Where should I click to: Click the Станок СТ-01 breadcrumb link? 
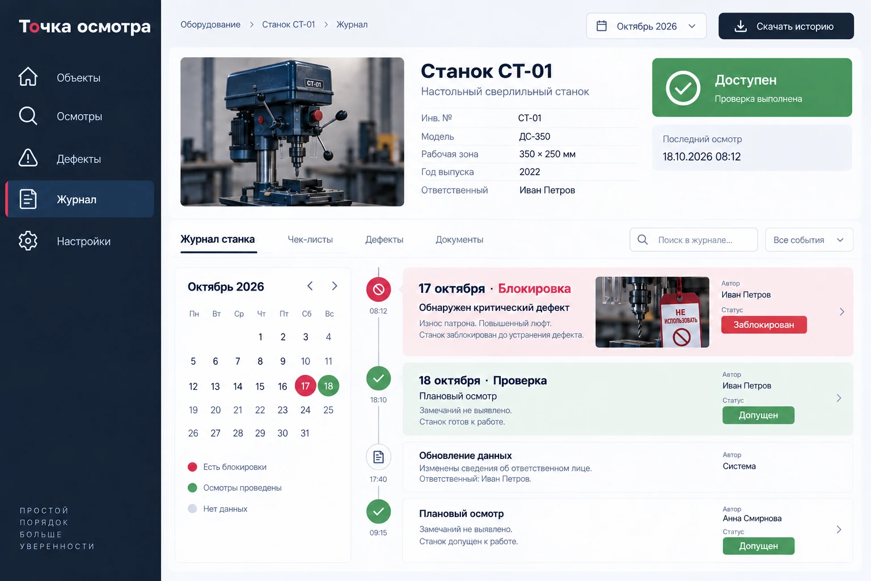click(288, 25)
